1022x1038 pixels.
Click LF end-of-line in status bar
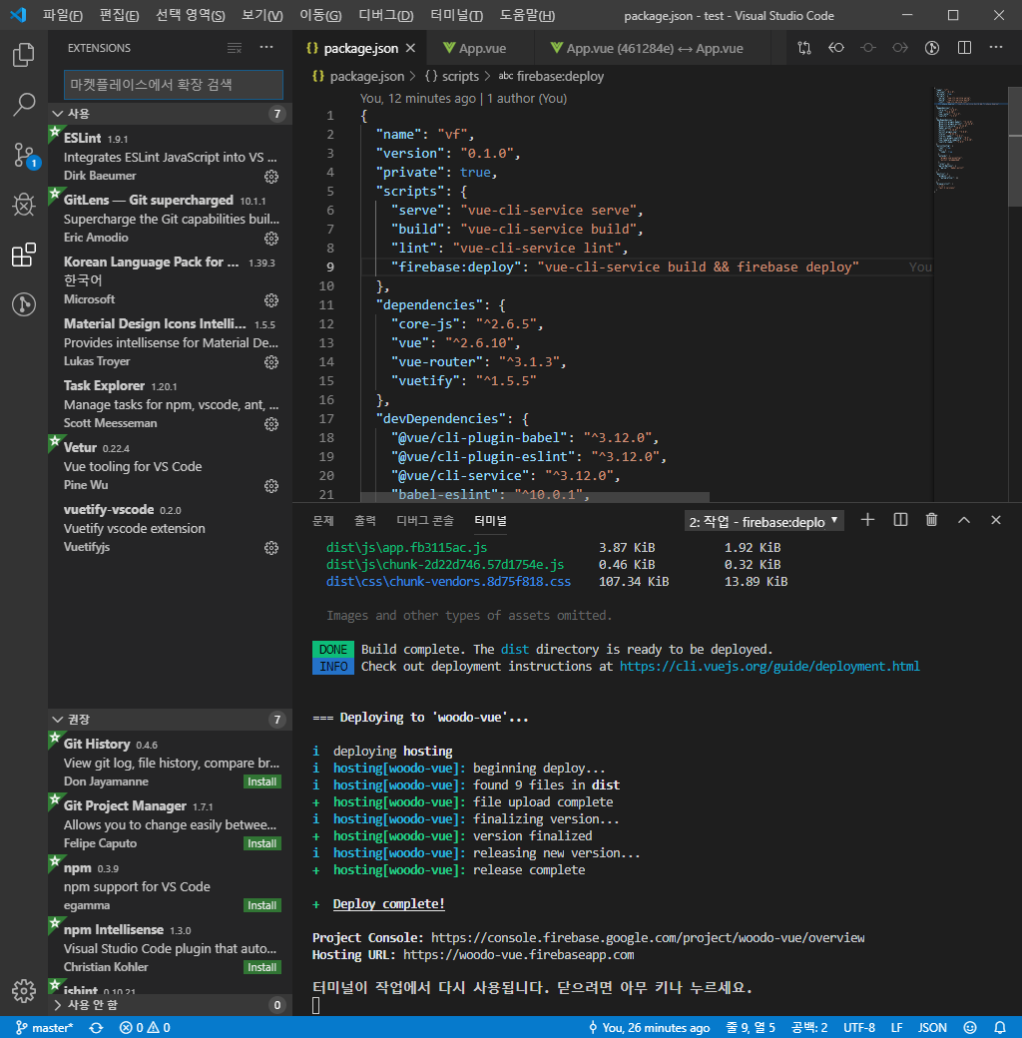point(896,1028)
